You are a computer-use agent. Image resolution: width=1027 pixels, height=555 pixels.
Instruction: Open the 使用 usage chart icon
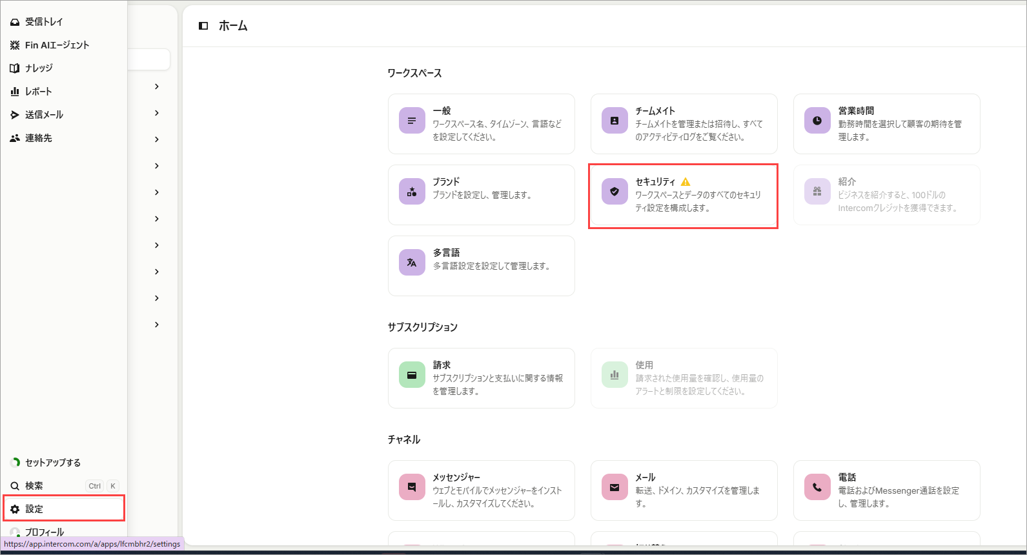click(x=615, y=375)
